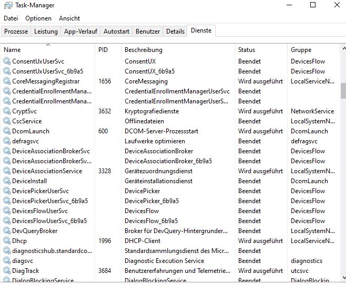The height and width of the screenshot is (285, 346).
Task: Click the gear icon of DevicePickerUserSvc_6b9a5
Action: [7, 201]
